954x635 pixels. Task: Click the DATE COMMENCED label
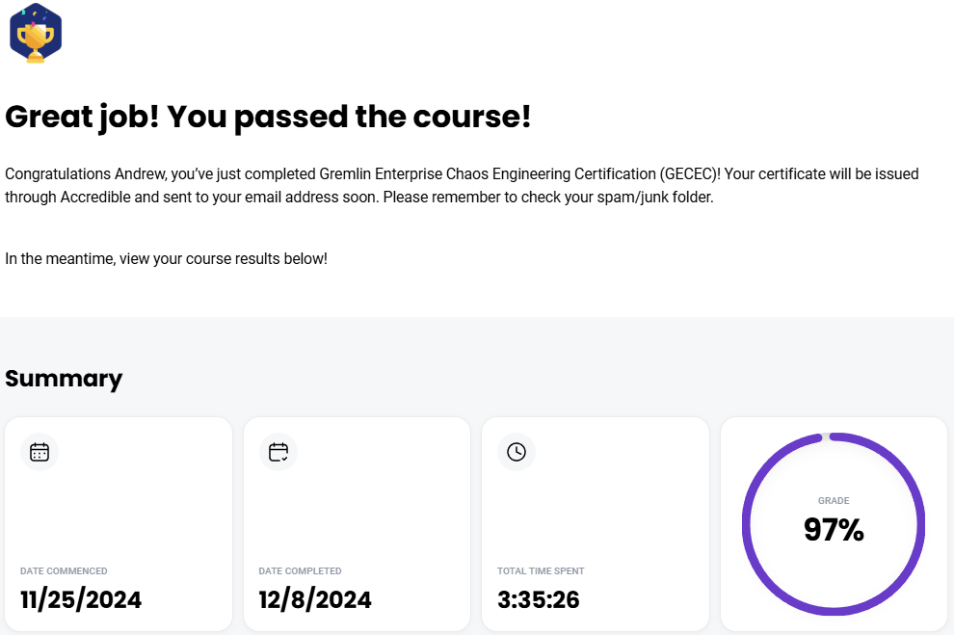point(64,571)
